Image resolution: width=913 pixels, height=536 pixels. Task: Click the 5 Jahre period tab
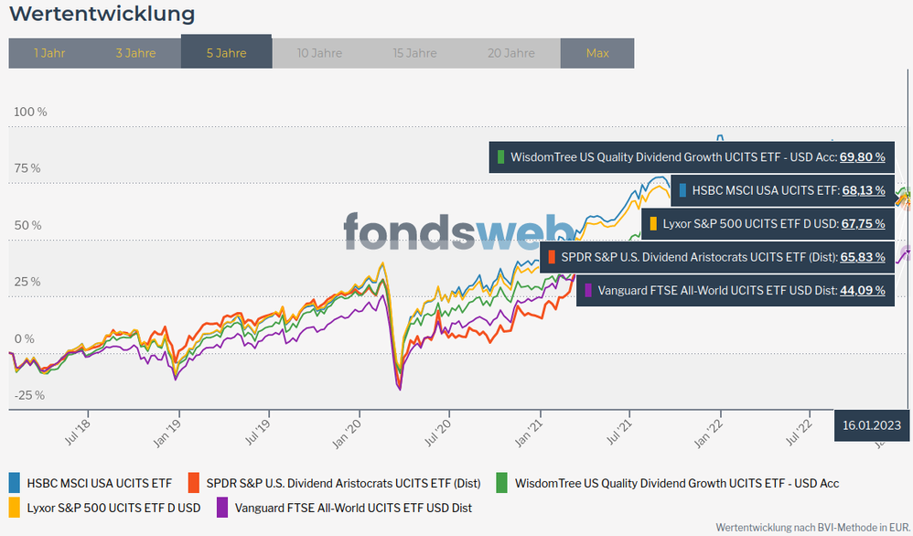pyautogui.click(x=226, y=53)
